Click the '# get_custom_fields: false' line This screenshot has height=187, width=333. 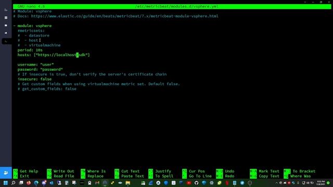point(47,89)
